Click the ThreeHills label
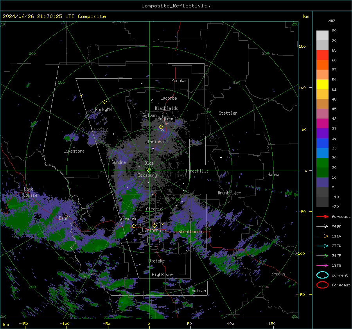The height and width of the screenshot is (329, 352). tap(197, 171)
